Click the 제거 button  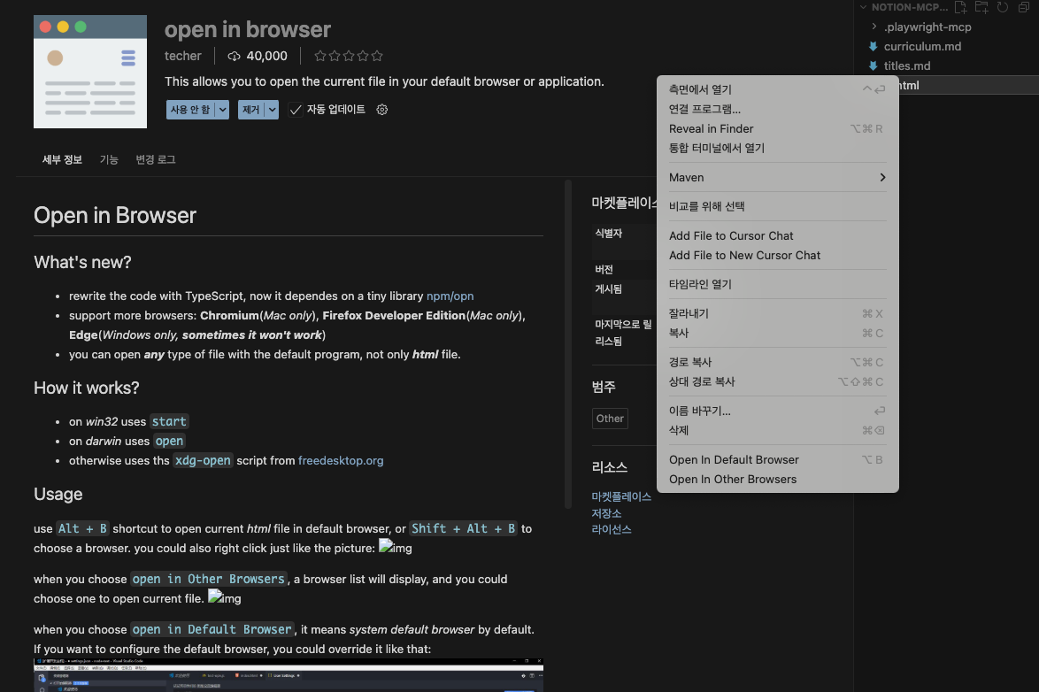[x=251, y=110]
